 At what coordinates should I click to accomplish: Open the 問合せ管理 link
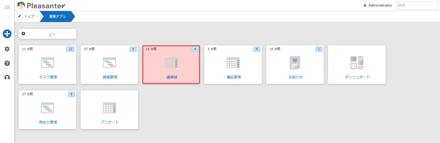tap(48, 122)
